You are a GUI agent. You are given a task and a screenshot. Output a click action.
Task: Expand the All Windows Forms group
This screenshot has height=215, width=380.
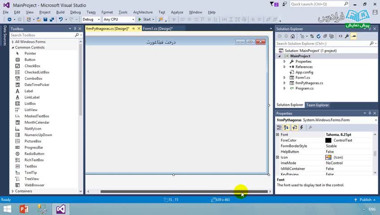(13, 42)
